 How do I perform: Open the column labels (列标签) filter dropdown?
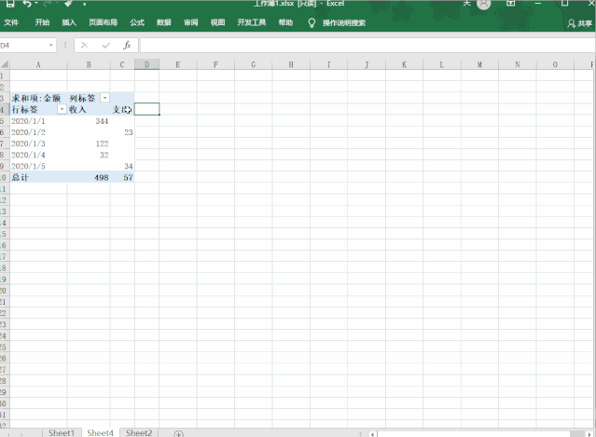pos(104,98)
